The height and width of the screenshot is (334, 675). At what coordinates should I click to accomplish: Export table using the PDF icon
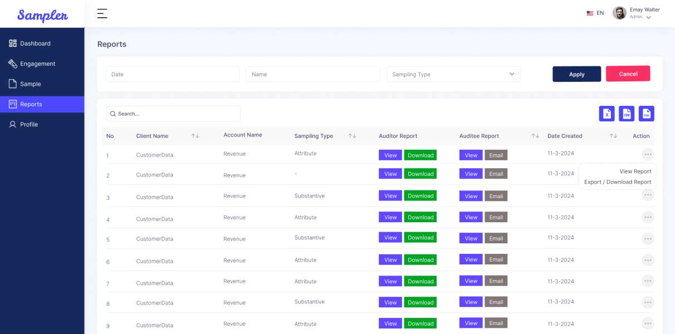pyautogui.click(x=646, y=114)
